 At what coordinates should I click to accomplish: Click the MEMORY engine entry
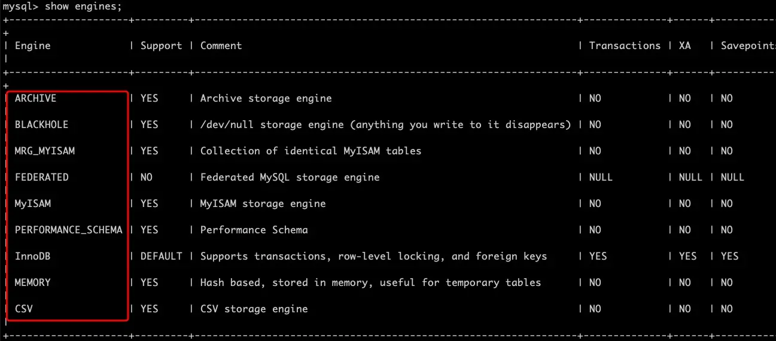(x=33, y=282)
